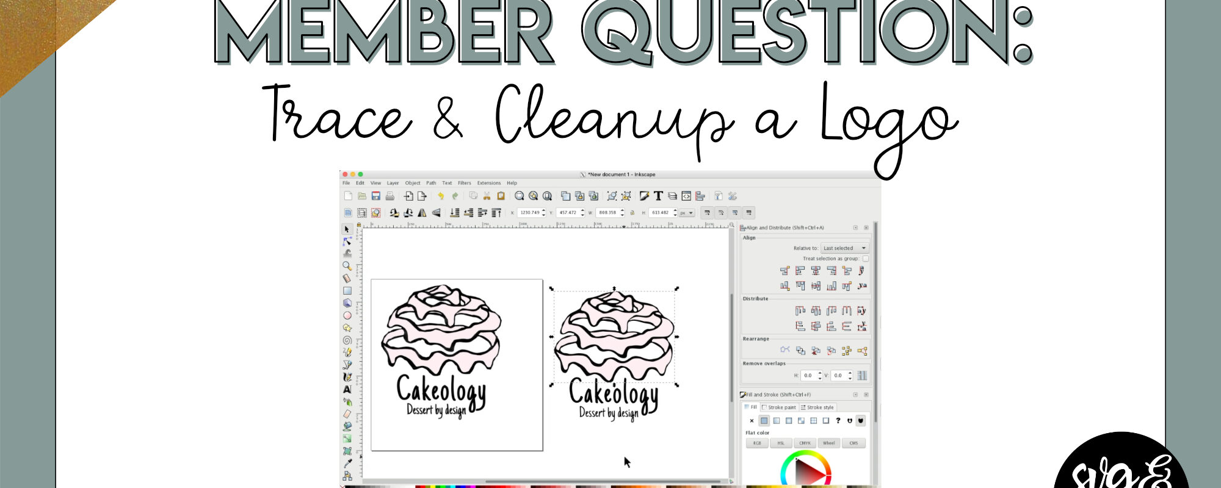Click the Lower selection to bottom icon
This screenshot has height=488, width=1221.
454,213
